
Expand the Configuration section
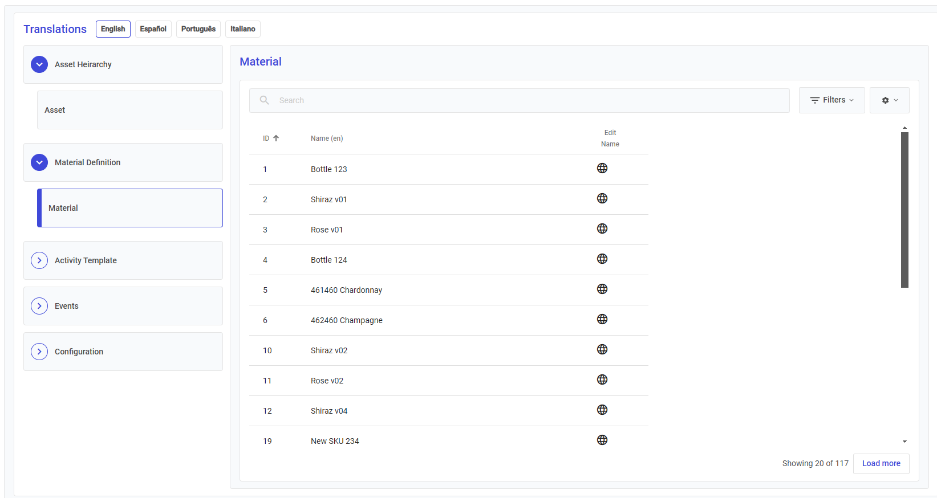pyautogui.click(x=39, y=352)
